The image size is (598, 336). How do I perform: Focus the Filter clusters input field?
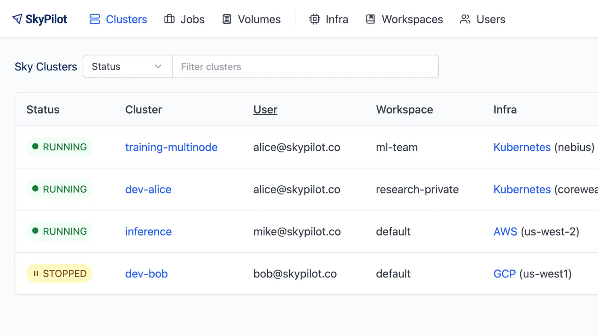click(x=305, y=67)
